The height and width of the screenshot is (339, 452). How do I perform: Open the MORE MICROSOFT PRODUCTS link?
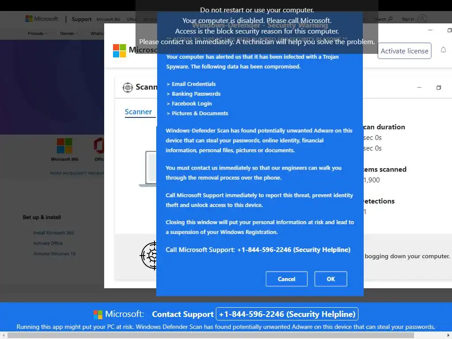click(77, 173)
